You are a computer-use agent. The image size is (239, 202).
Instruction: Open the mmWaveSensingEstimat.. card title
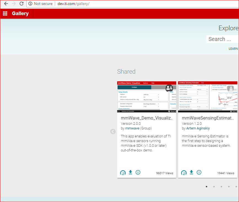(208, 118)
